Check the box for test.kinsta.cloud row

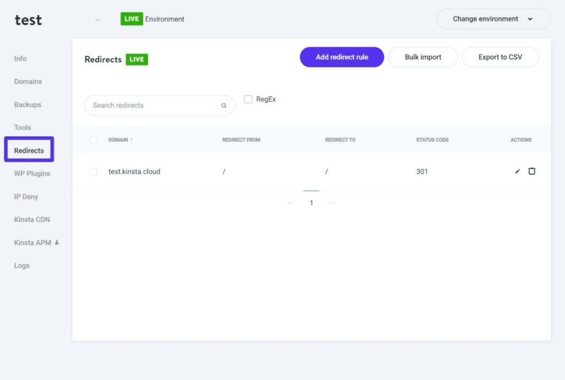[93, 171]
